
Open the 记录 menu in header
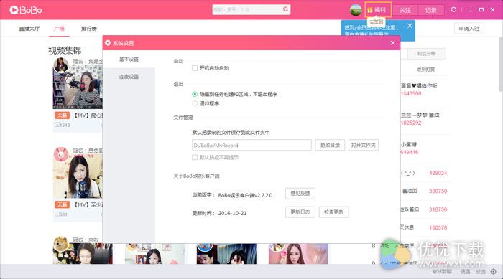pos(431,10)
